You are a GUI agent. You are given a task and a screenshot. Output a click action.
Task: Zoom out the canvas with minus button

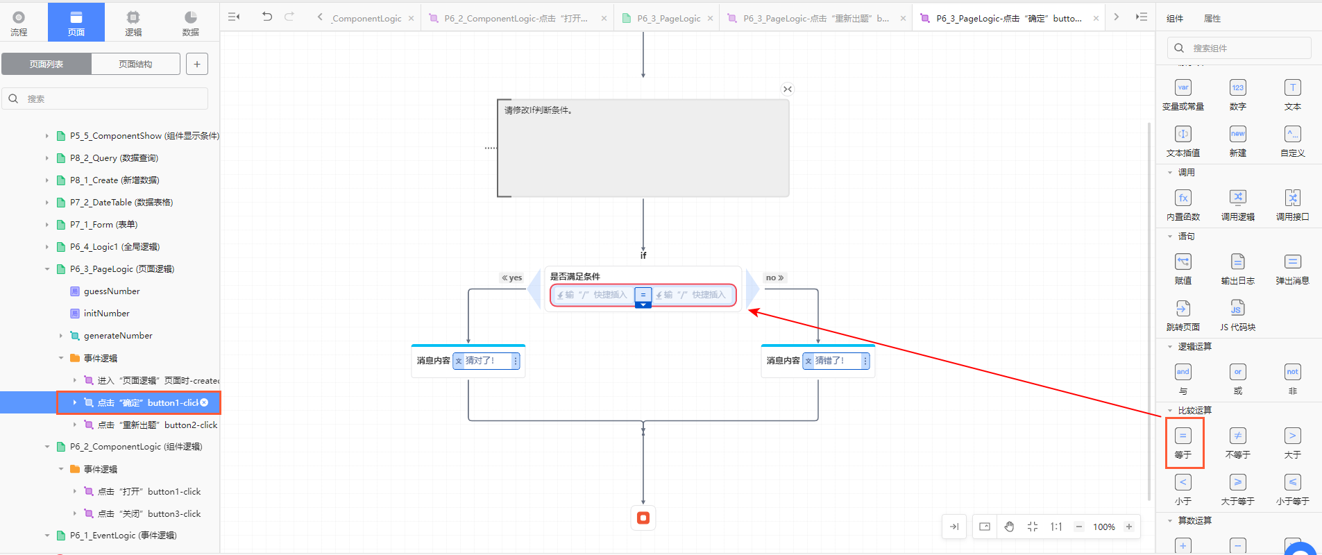1079,527
